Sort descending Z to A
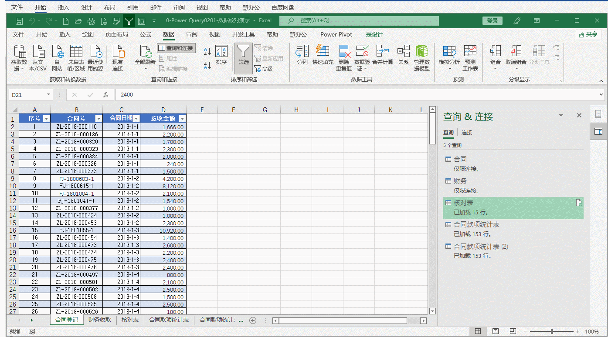 (207, 65)
